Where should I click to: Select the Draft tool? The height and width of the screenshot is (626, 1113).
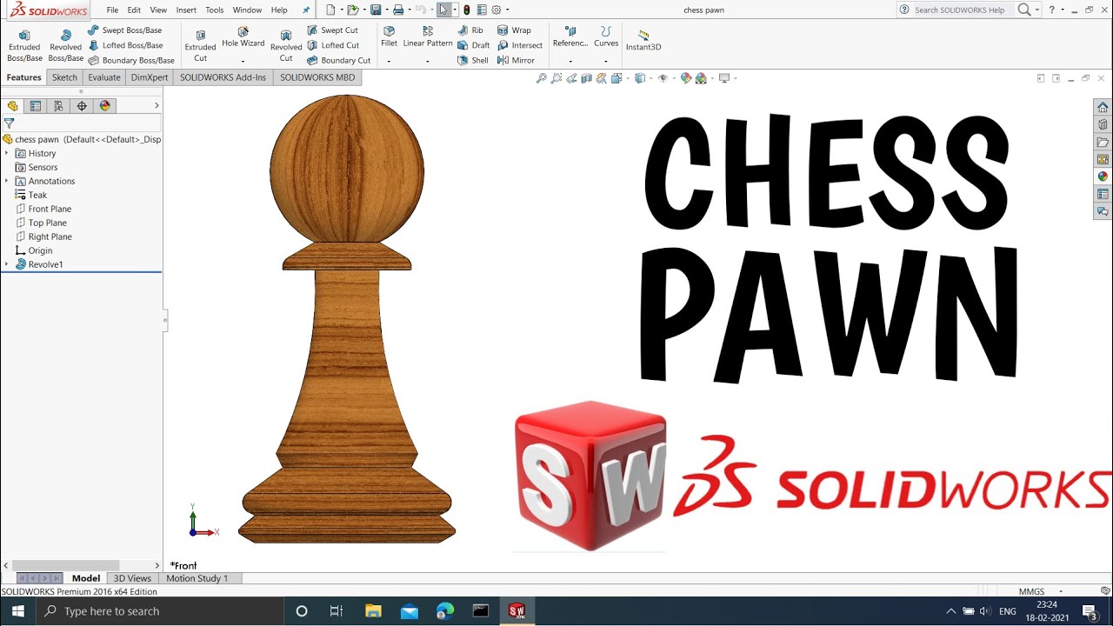pos(474,45)
